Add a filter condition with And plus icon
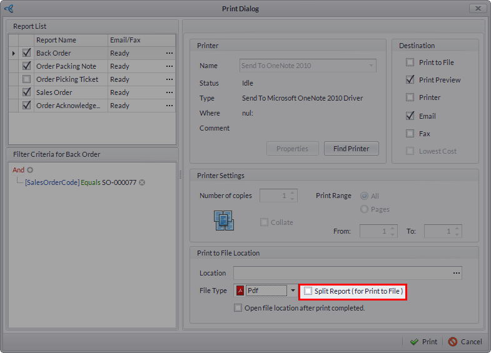 [x=30, y=170]
